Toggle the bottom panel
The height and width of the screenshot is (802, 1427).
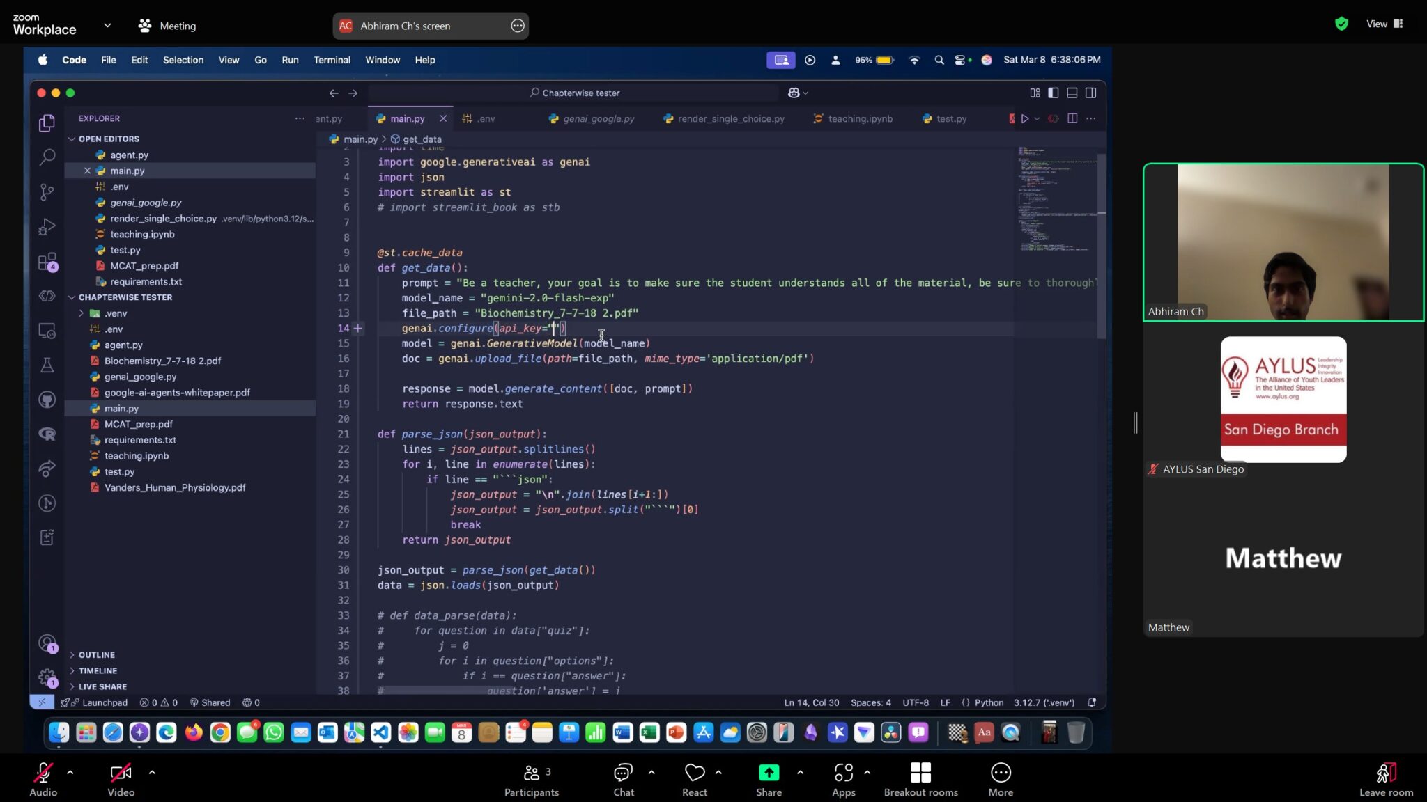click(x=1072, y=93)
